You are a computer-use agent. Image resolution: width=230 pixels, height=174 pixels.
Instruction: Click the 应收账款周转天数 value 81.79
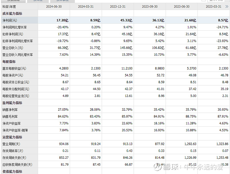(x=65, y=164)
